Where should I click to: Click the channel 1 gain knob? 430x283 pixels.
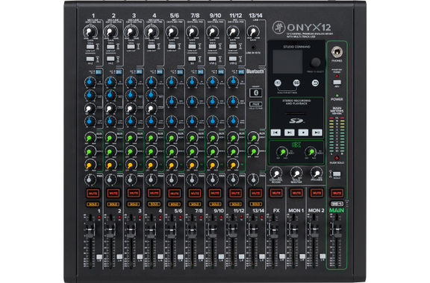click(x=90, y=32)
